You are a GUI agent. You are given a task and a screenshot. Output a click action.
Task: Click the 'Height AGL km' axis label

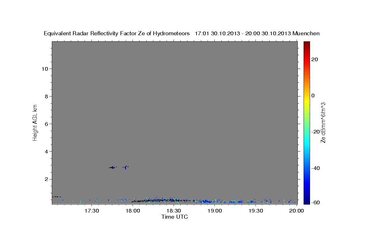[x=35, y=122]
